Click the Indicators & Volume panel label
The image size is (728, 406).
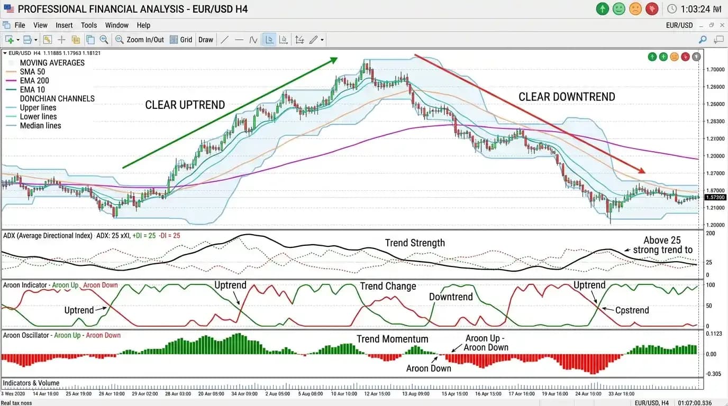tap(31, 383)
